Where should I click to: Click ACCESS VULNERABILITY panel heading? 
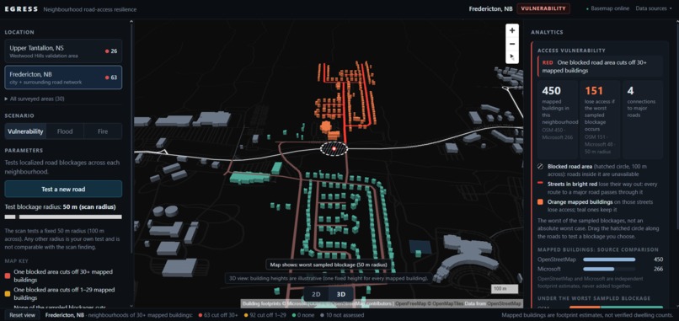(571, 51)
